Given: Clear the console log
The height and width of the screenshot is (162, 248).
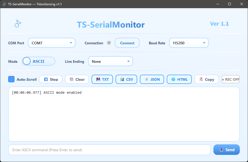Looking at the screenshot, I should pos(77,79).
